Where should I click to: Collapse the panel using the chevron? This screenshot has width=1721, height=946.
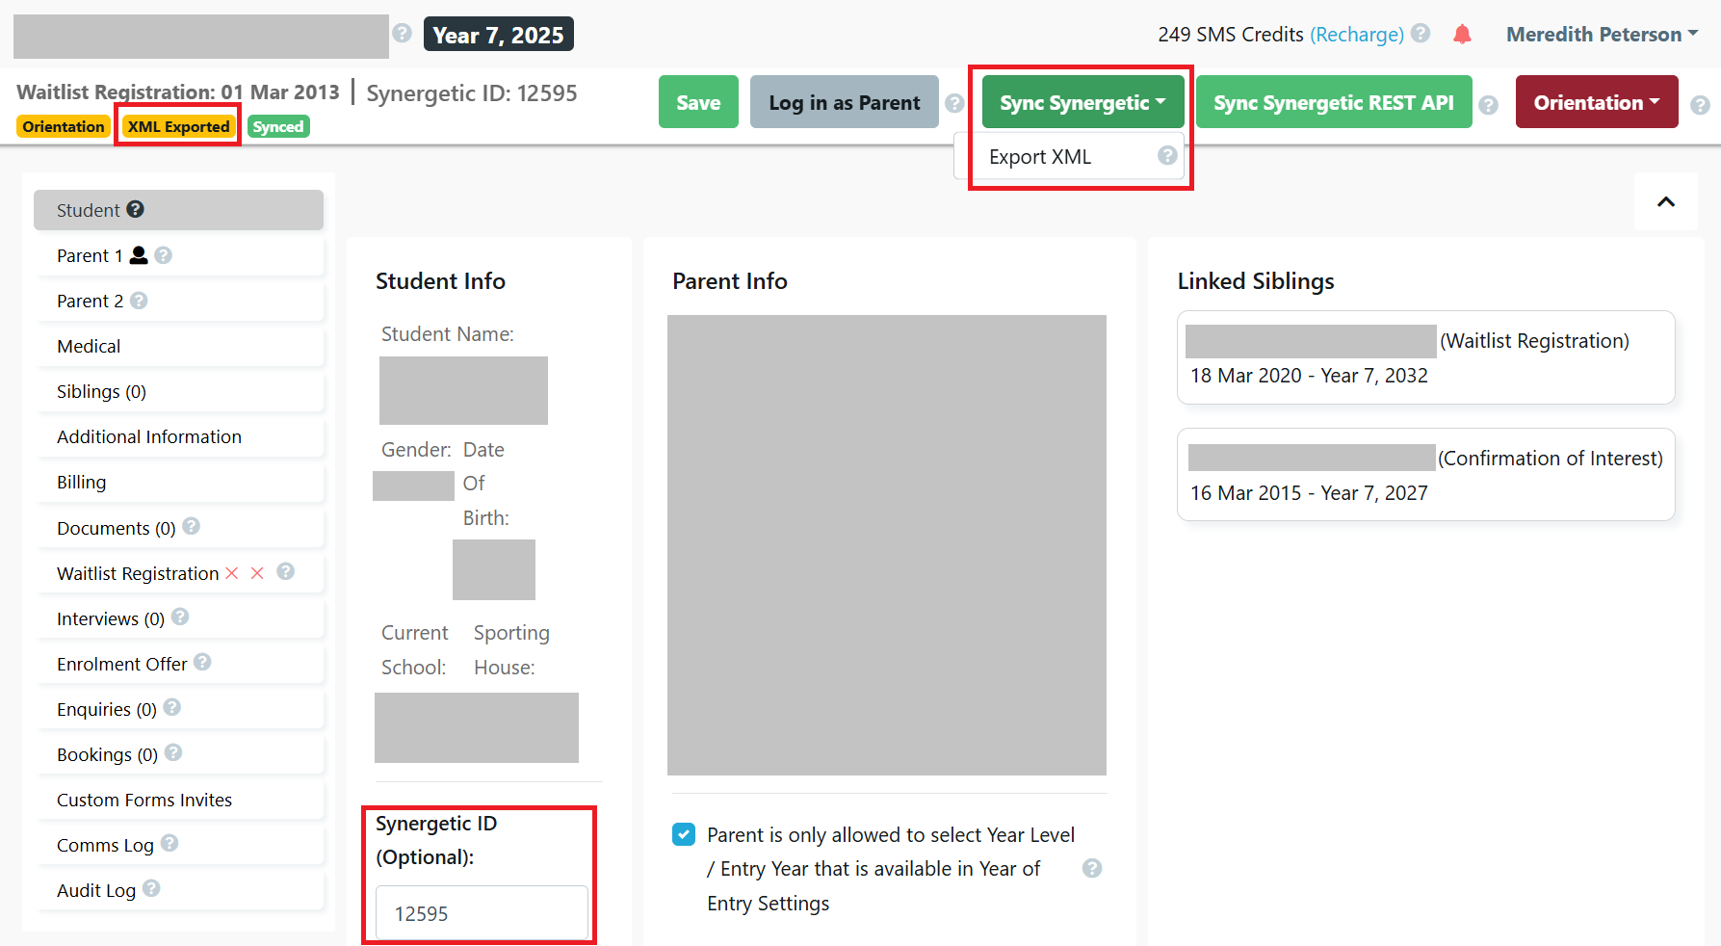click(x=1665, y=201)
